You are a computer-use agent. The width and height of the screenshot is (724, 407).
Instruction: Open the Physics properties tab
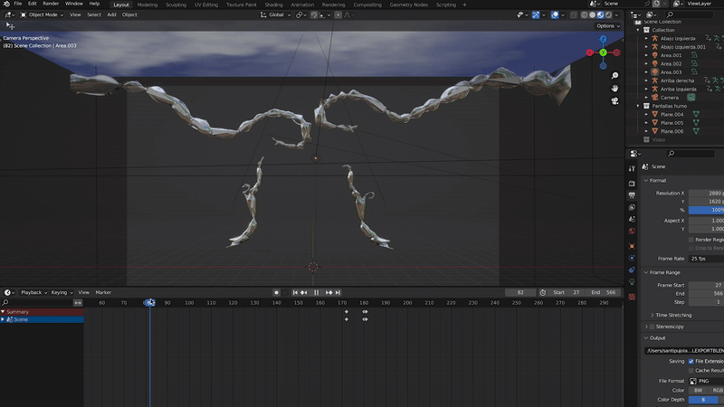(632, 258)
